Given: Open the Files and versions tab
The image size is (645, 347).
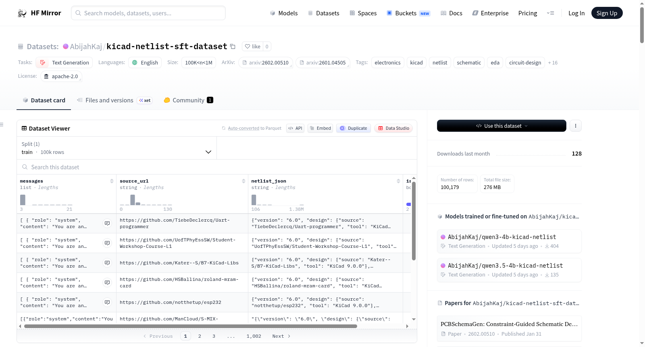Looking at the screenshot, I should (x=114, y=100).
